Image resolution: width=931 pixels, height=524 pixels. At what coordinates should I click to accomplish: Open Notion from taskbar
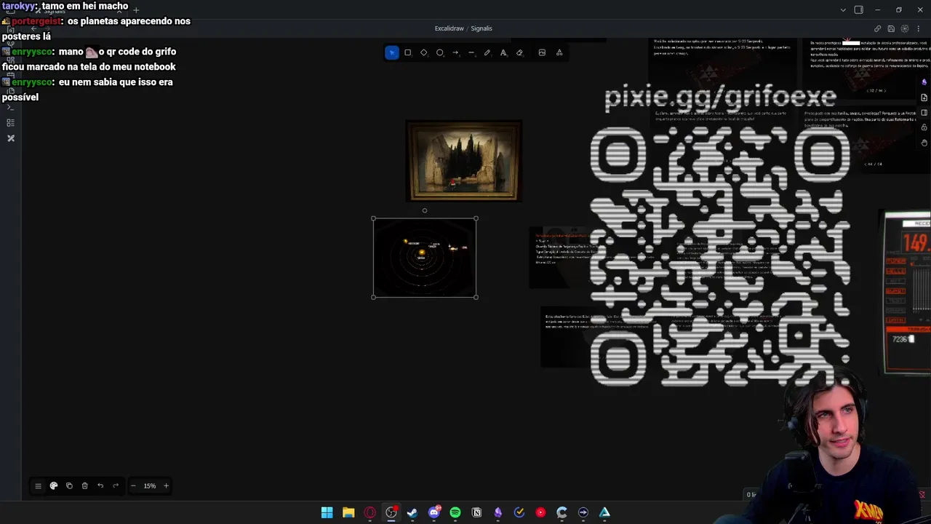point(476,512)
